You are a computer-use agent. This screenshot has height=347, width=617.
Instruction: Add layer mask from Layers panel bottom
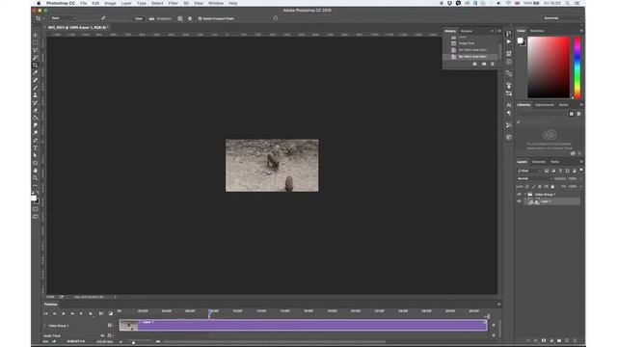coord(544,340)
